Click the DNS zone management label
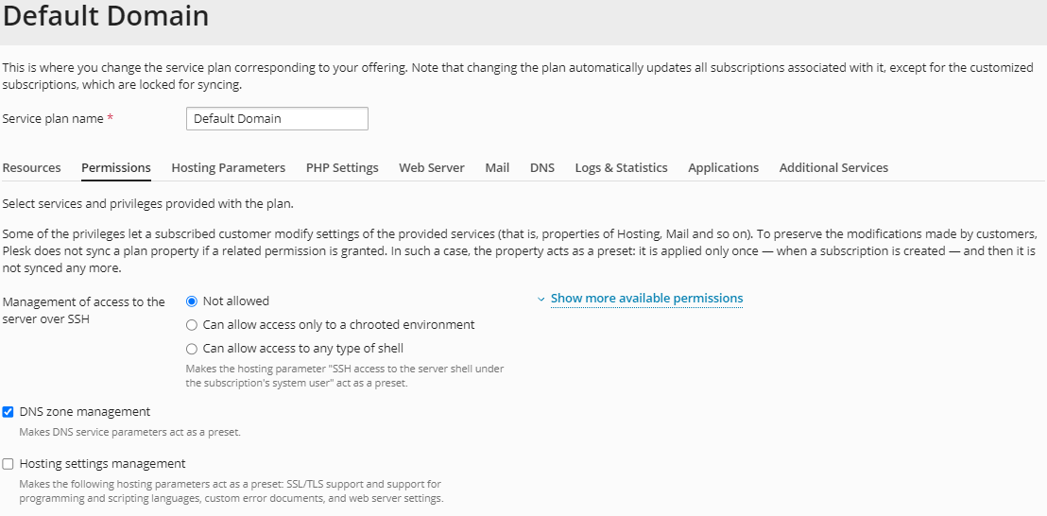The width and height of the screenshot is (1047, 516). coord(85,412)
